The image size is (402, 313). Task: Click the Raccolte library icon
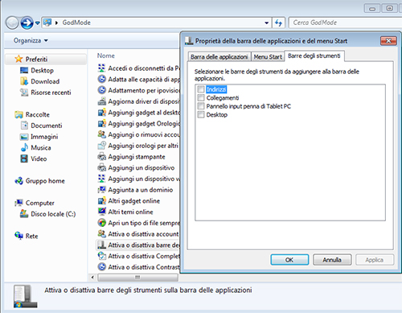(x=18, y=114)
